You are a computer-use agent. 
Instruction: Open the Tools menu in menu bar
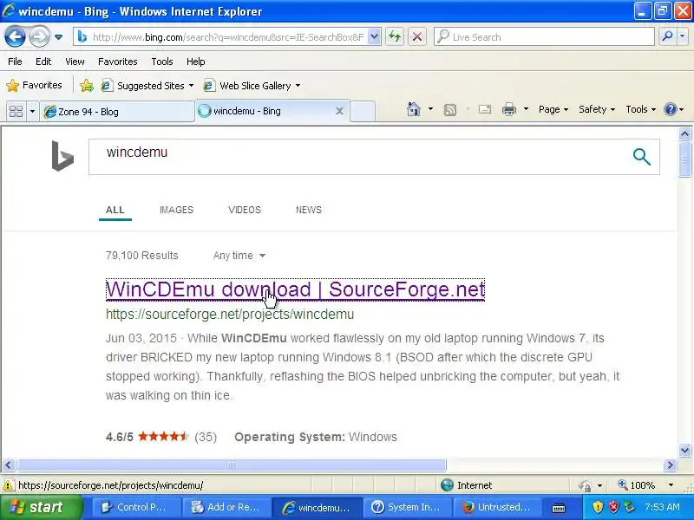162,62
